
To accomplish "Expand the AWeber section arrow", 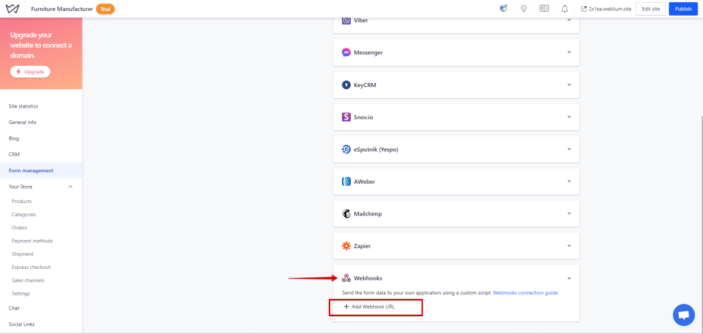I will [x=569, y=182].
